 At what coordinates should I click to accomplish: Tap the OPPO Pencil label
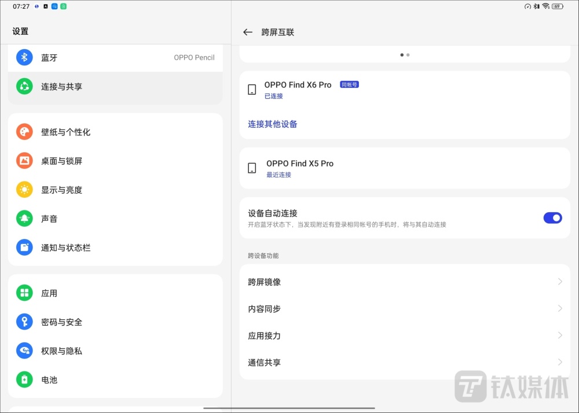tap(194, 57)
